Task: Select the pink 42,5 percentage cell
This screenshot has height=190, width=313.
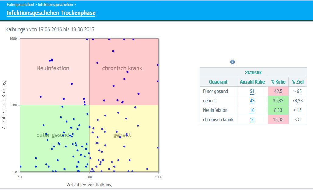Action: (x=278, y=91)
